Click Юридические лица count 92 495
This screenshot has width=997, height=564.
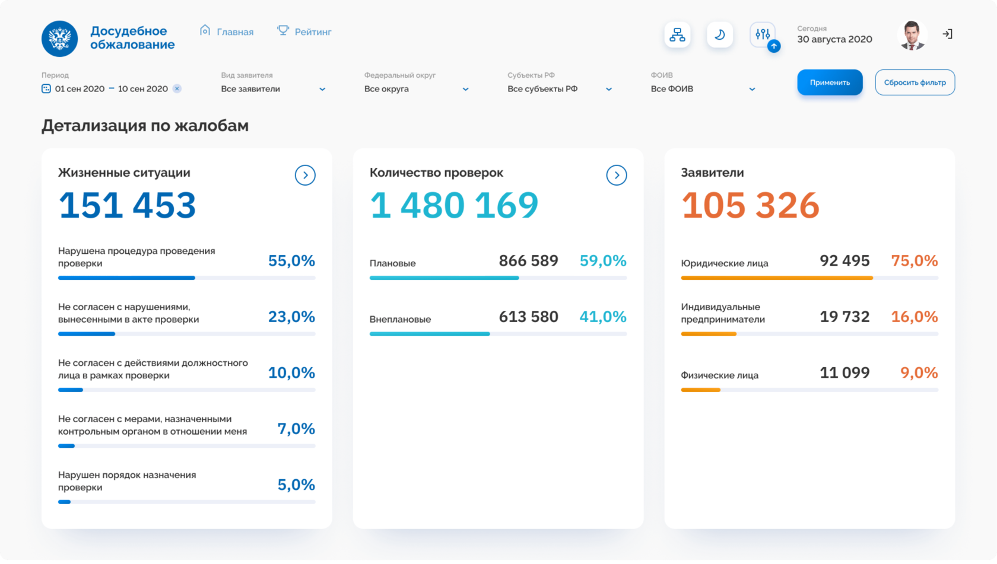[x=844, y=261]
